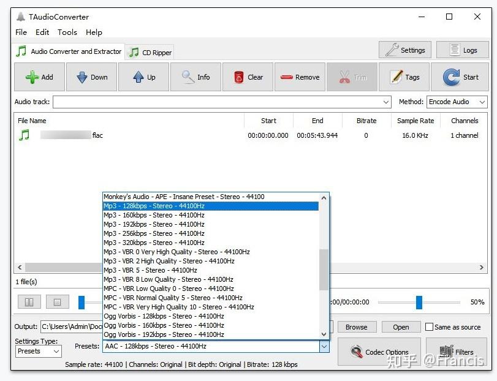Start conversion with the Start button

[x=460, y=77]
